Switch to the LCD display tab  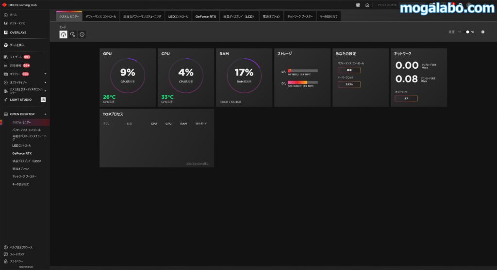[239, 16]
